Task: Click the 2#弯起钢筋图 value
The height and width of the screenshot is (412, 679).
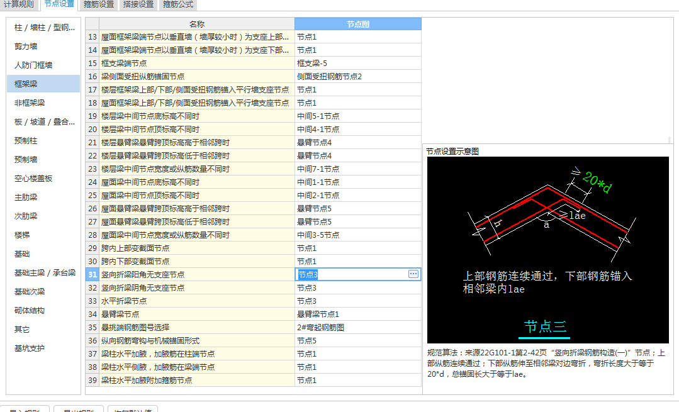Action: [x=357, y=327]
